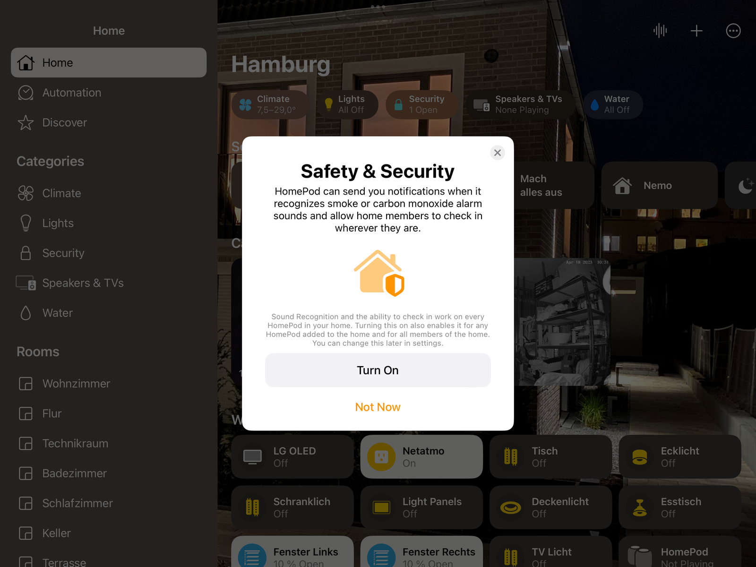
Task: Turn On Safety & Security notifications
Action: click(x=378, y=370)
